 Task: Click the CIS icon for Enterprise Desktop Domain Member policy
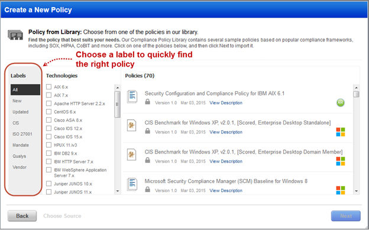131,155
